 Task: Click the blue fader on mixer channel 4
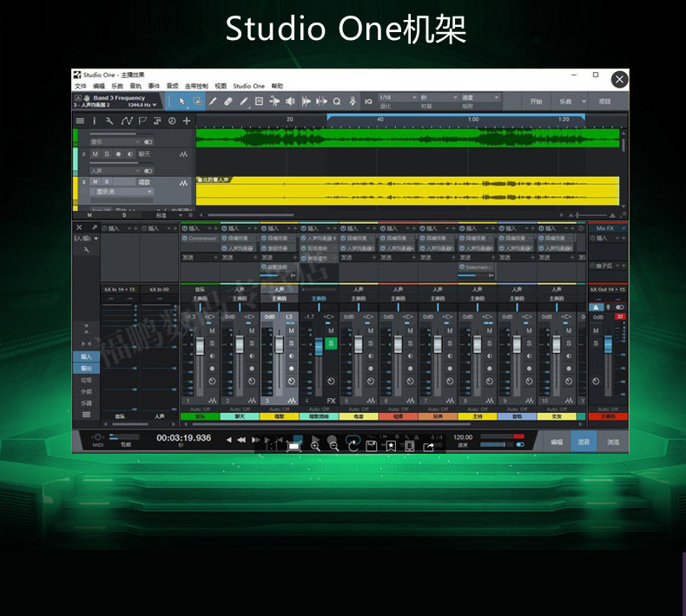point(319,347)
